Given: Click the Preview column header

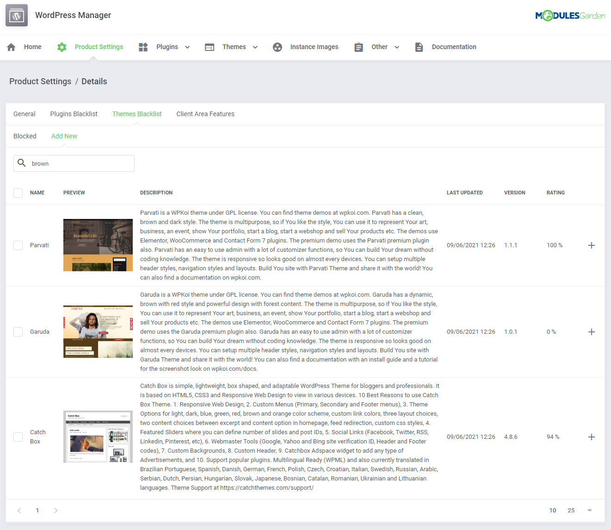Looking at the screenshot, I should click(x=74, y=193).
